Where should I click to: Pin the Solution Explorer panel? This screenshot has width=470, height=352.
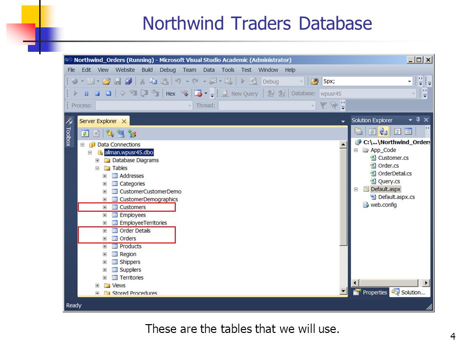coord(418,120)
